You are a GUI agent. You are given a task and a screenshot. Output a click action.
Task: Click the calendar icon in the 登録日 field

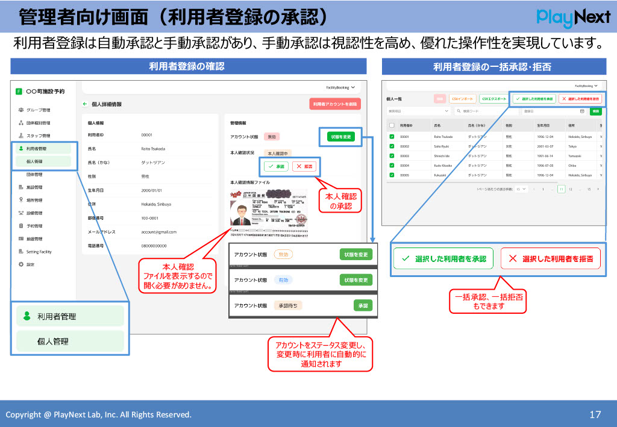click(582, 111)
